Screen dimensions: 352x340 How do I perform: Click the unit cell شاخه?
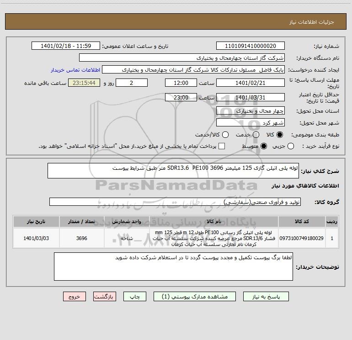tap(127, 238)
